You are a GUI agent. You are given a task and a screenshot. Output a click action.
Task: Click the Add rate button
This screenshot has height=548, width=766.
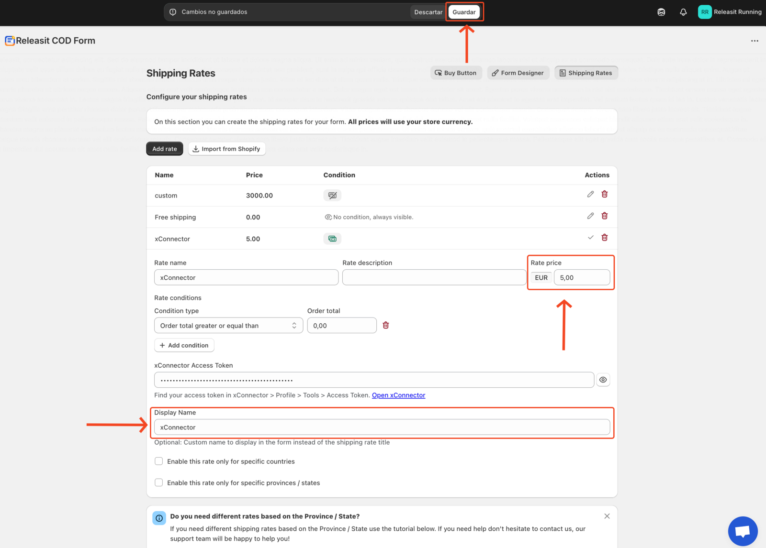(165, 149)
